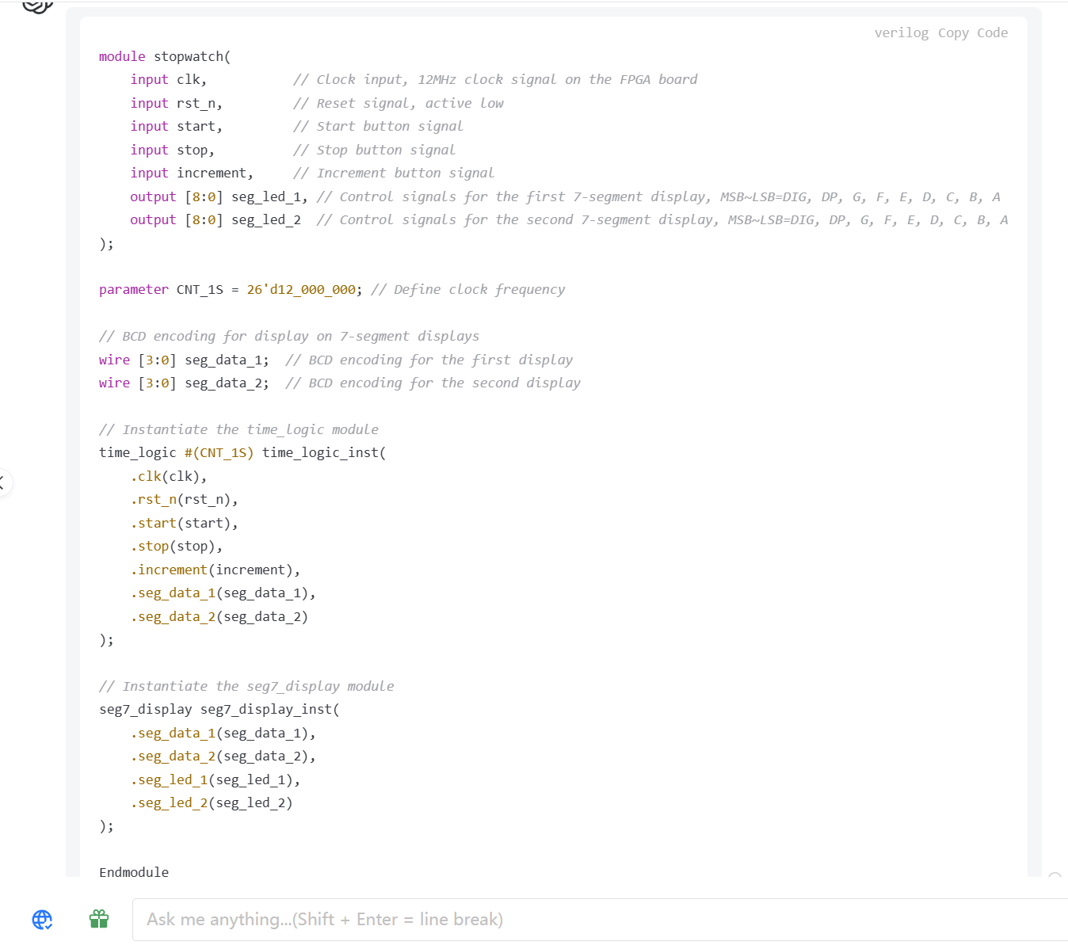The height and width of the screenshot is (949, 1068).
Task: Click the '.seg_led_1(seg_led_1),' port connection
Action: pos(216,779)
